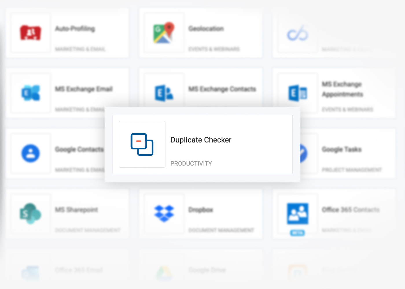This screenshot has width=405, height=289.
Task: Select the Duplicate Checker integration icon
Action: [142, 144]
